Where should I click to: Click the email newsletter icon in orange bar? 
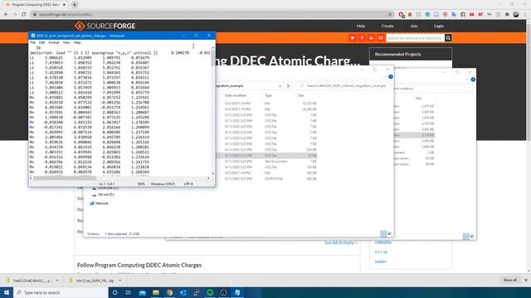[x=381, y=38]
